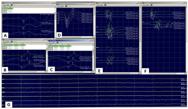Screen dimensions: 188x109
Task: Click dark display icon in Tc MEP Dch toolbar
Action: pos(151,5)
